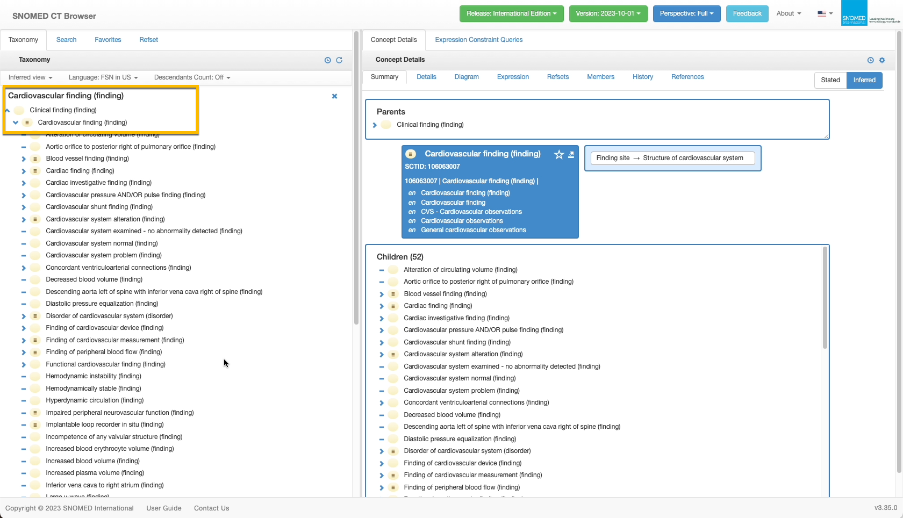
Task: Expand Blood vessel finding in taxonomy
Action: coord(23,159)
